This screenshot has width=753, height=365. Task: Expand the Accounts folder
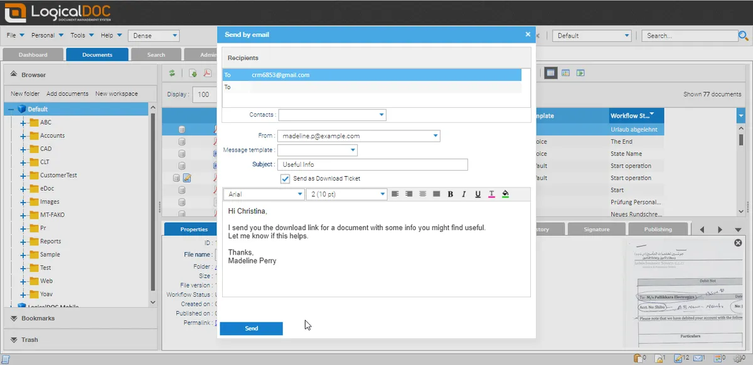tap(23, 135)
